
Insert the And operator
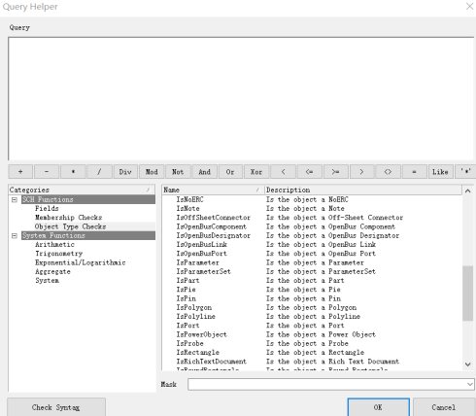pyautogui.click(x=204, y=172)
